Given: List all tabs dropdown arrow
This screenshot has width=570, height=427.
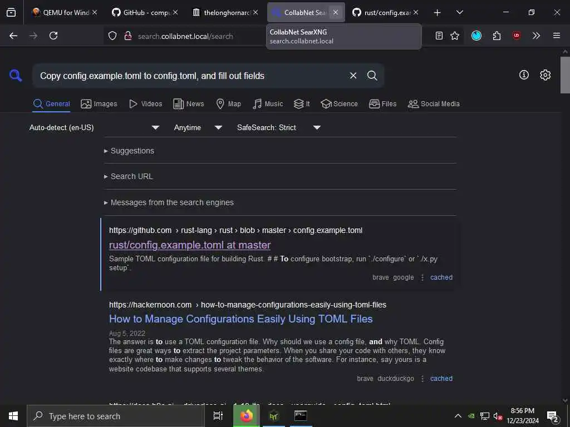Looking at the screenshot, I should (x=460, y=12).
